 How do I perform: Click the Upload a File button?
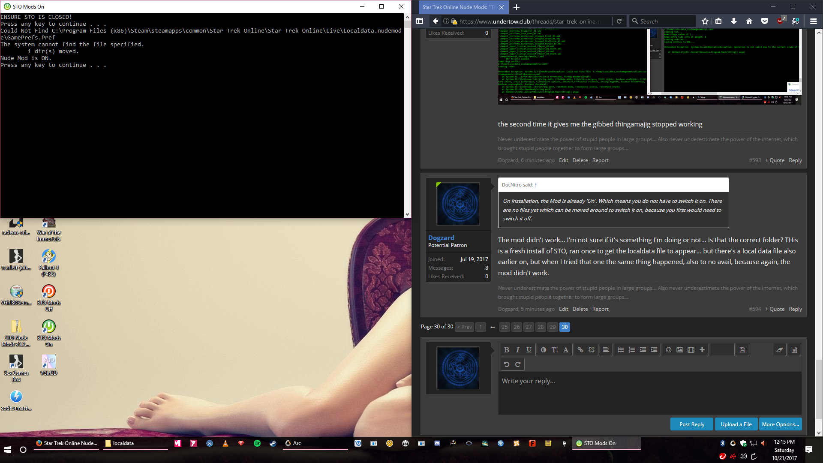736,424
